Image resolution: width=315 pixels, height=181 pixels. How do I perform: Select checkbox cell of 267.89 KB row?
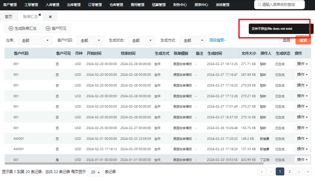coord(8,75)
